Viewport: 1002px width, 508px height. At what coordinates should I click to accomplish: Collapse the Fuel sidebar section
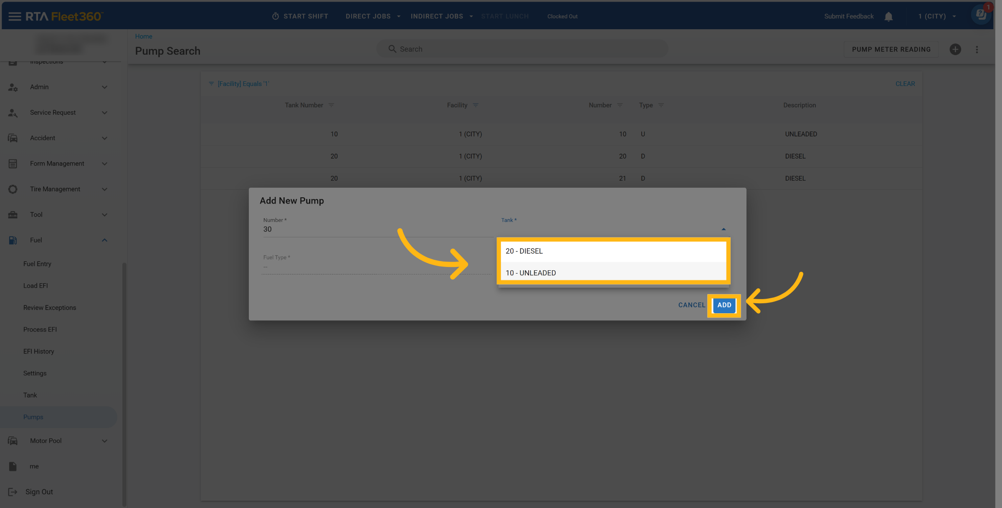(104, 240)
